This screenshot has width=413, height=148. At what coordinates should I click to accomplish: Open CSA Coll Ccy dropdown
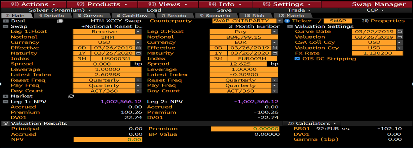coord(400,42)
